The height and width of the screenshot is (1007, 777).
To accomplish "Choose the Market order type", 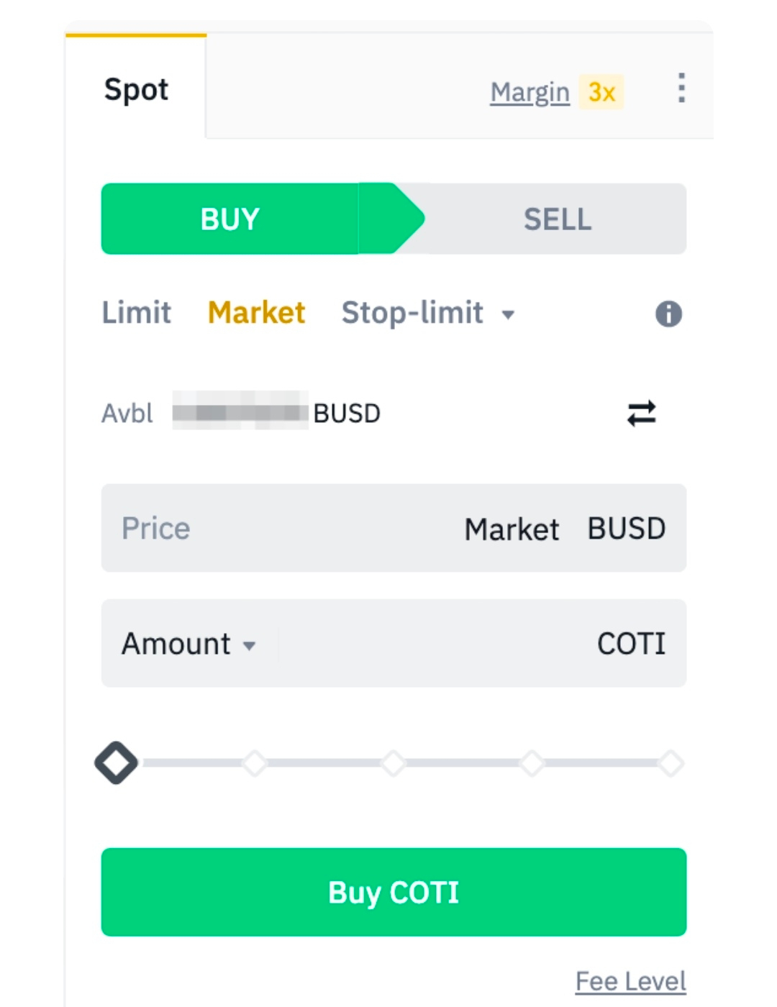I will 256,313.
